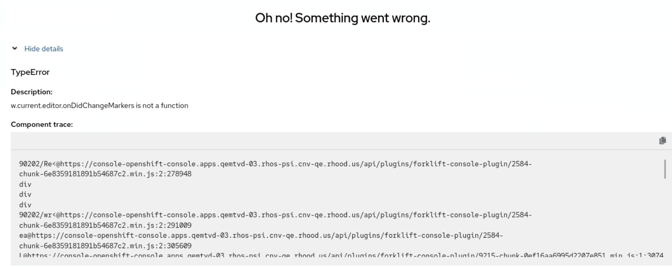Click the first "div" trace line
The height and width of the screenshot is (267, 672).
click(25, 184)
